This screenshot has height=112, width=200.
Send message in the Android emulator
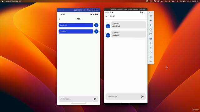[142, 96]
